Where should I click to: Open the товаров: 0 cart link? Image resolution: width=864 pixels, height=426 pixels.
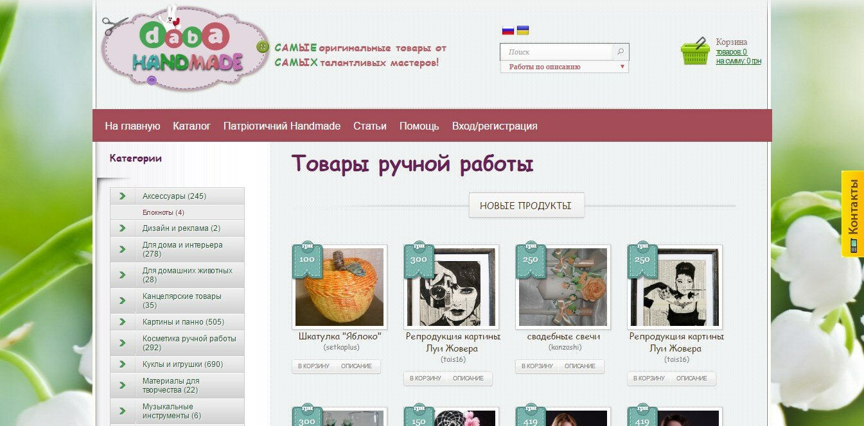731,52
